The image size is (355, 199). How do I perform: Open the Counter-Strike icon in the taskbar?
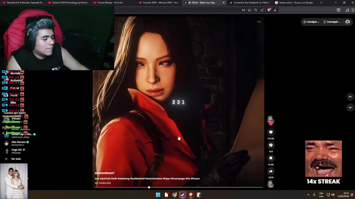point(199,195)
